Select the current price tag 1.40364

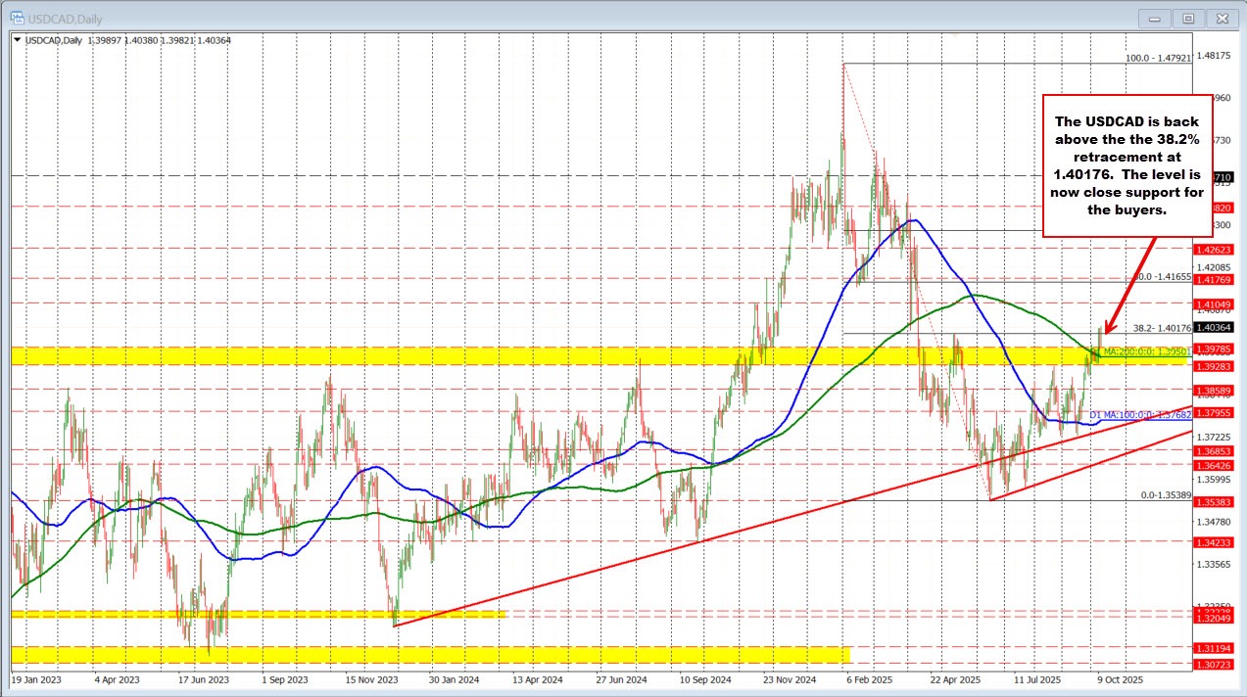point(1213,329)
